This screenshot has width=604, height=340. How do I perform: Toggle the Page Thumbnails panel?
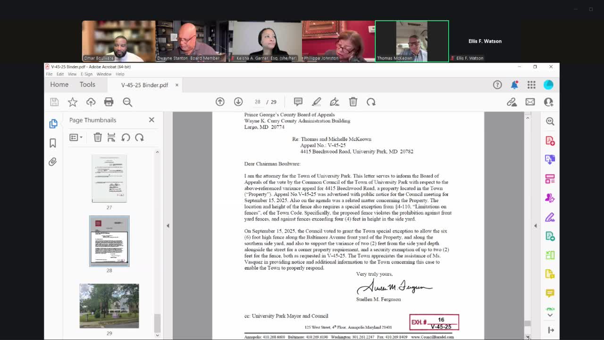point(53,124)
